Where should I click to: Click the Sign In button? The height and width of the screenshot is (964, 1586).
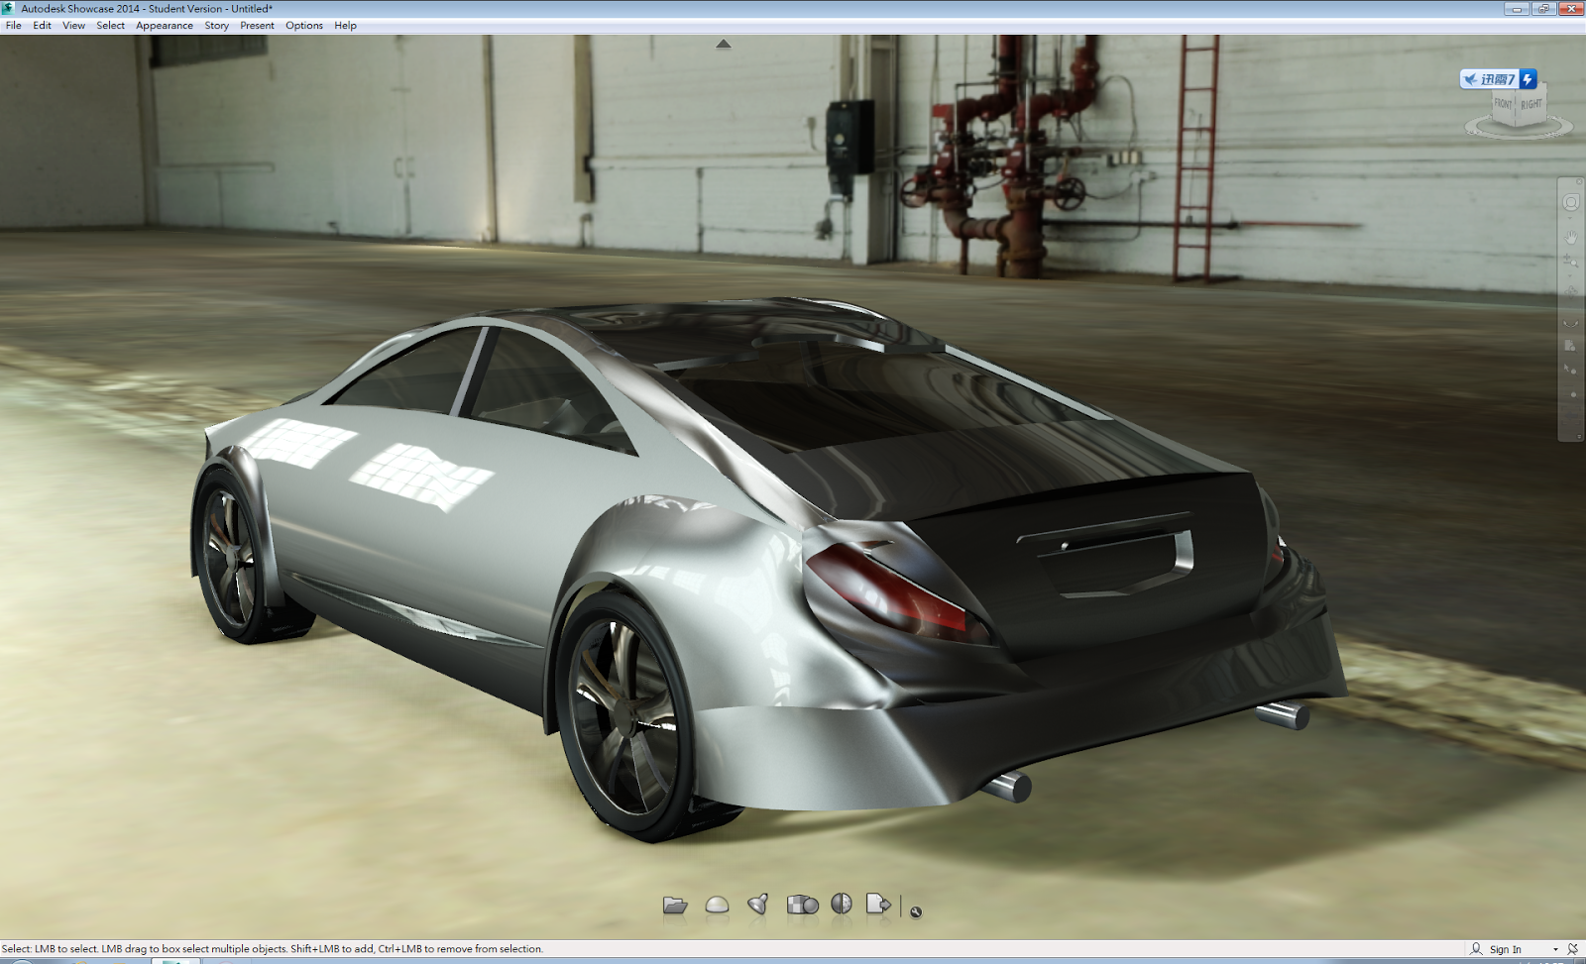click(x=1503, y=949)
